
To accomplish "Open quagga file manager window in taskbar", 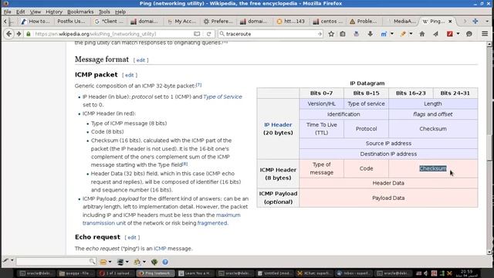I will point(76,273).
